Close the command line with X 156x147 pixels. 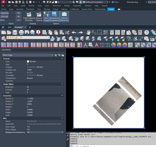click(67, 136)
